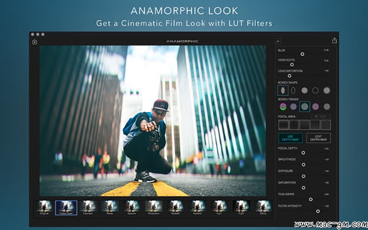Click the BOKEH SHAPE label
This screenshot has width=368, height=230.
click(287, 83)
